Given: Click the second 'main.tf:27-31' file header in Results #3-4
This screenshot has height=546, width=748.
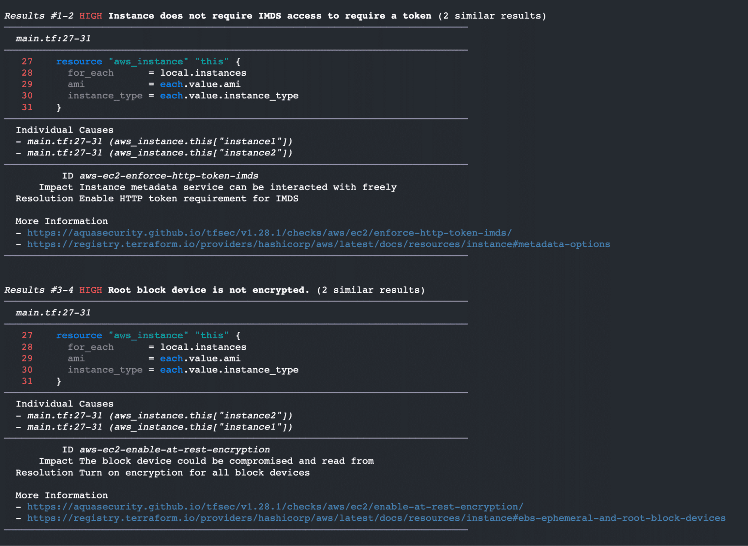Looking at the screenshot, I should point(53,313).
